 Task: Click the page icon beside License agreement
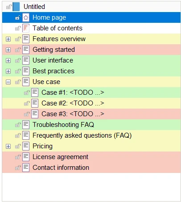click(x=26, y=157)
